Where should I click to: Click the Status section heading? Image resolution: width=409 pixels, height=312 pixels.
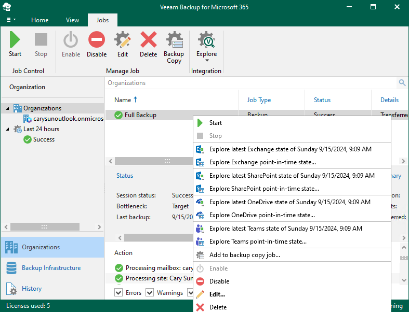click(x=125, y=176)
